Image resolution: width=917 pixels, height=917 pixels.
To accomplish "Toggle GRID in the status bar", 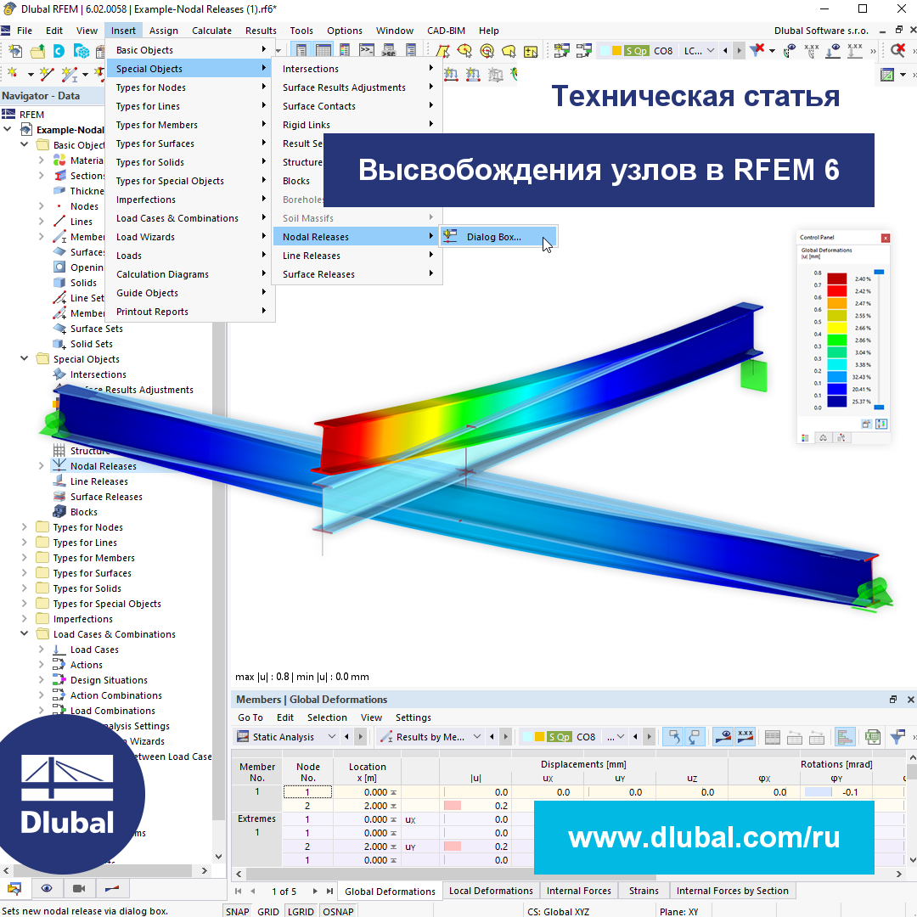I will [267, 911].
